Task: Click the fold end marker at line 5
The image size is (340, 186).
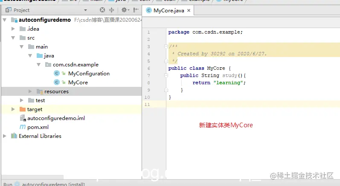Action: [x=166, y=61]
